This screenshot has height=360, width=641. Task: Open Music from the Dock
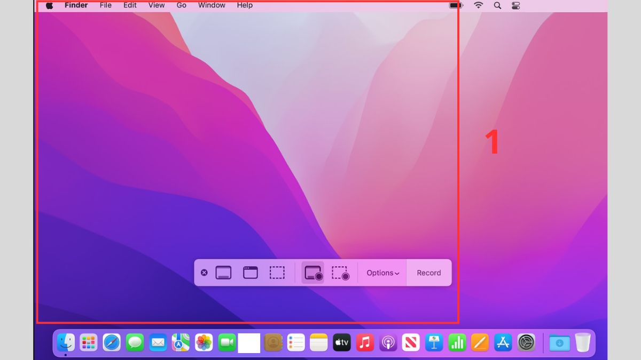tap(365, 343)
